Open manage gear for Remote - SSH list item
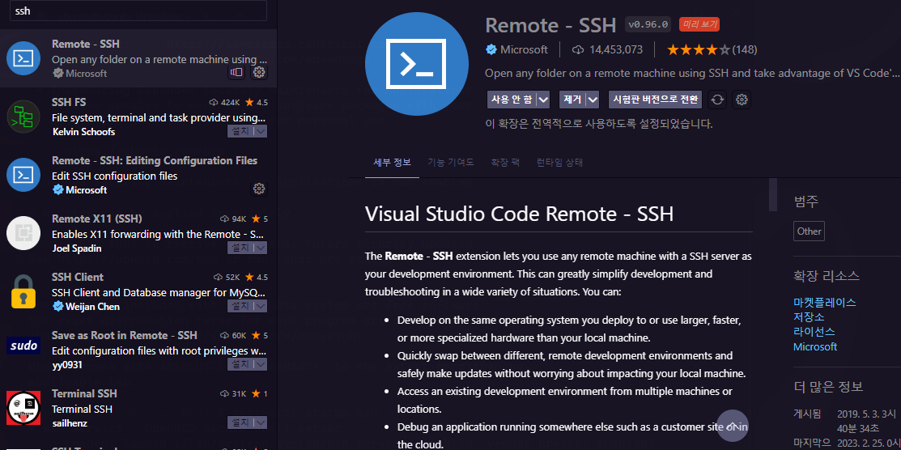The image size is (901, 450). [259, 72]
